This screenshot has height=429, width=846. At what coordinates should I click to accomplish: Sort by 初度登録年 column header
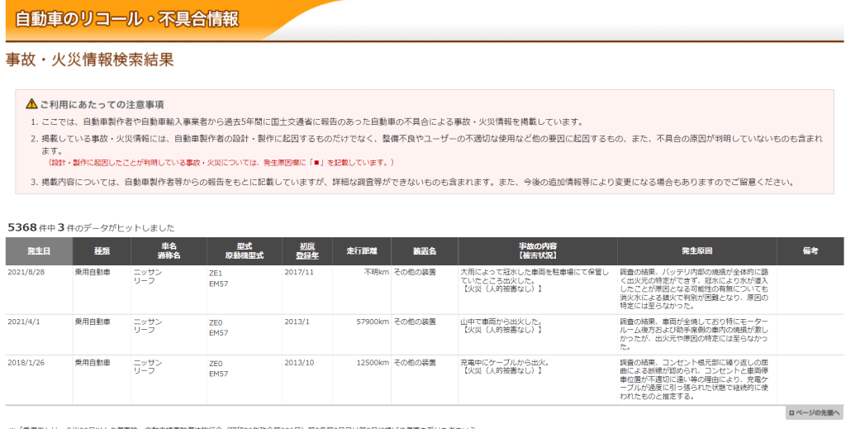point(307,251)
